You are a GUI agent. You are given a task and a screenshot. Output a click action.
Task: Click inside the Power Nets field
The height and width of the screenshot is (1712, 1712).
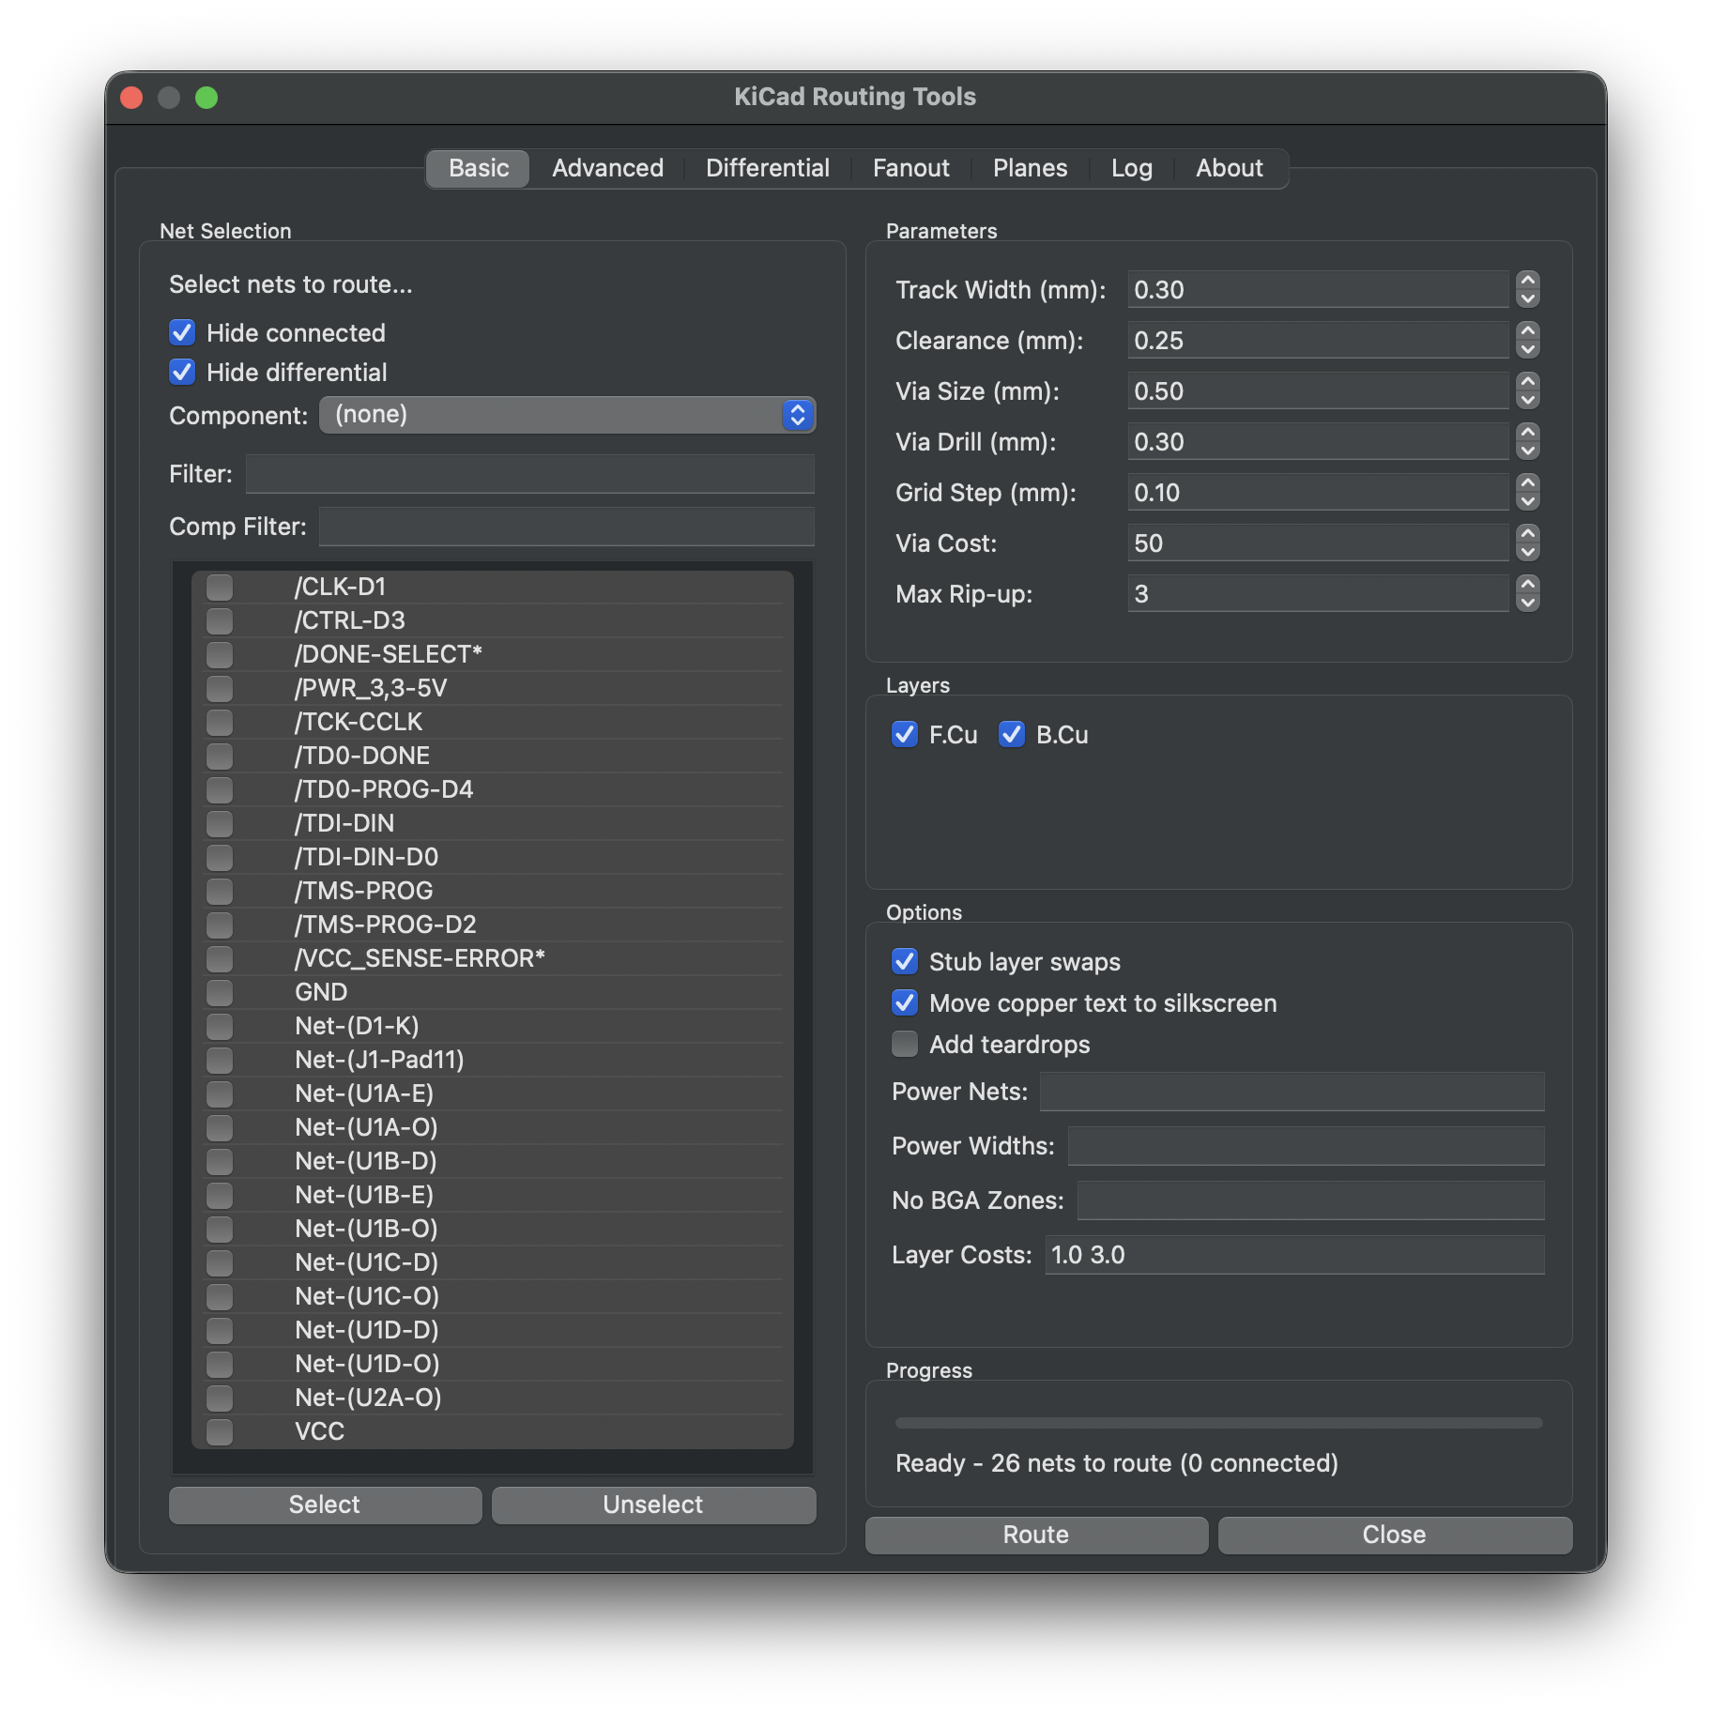pyautogui.click(x=1292, y=1092)
